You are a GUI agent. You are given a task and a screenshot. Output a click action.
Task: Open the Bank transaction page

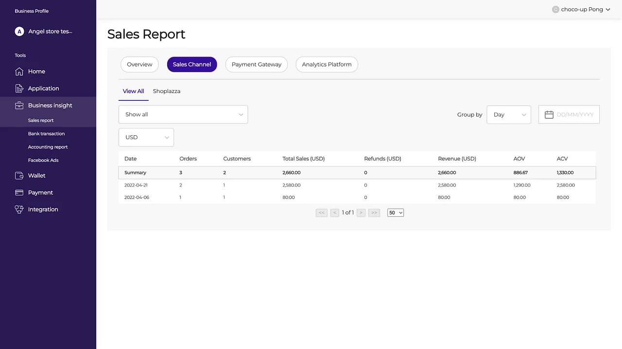tap(46, 133)
